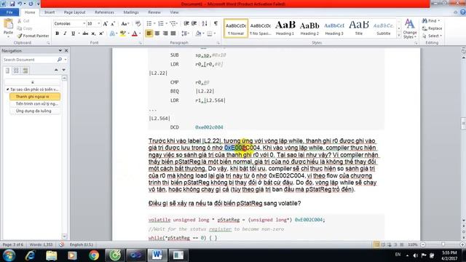
Task: Switch to the Mailings tab
Action: (x=131, y=12)
